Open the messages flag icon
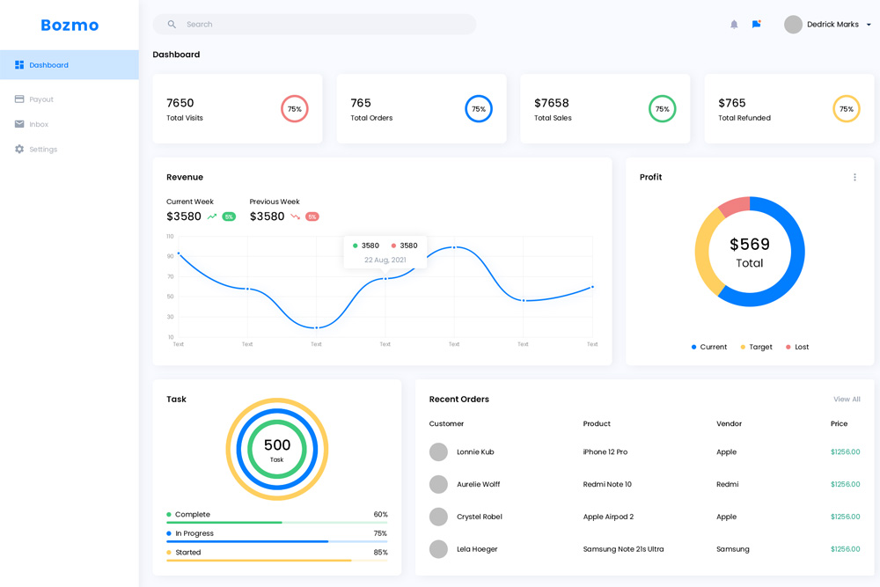Image resolution: width=880 pixels, height=587 pixels. 756,25
